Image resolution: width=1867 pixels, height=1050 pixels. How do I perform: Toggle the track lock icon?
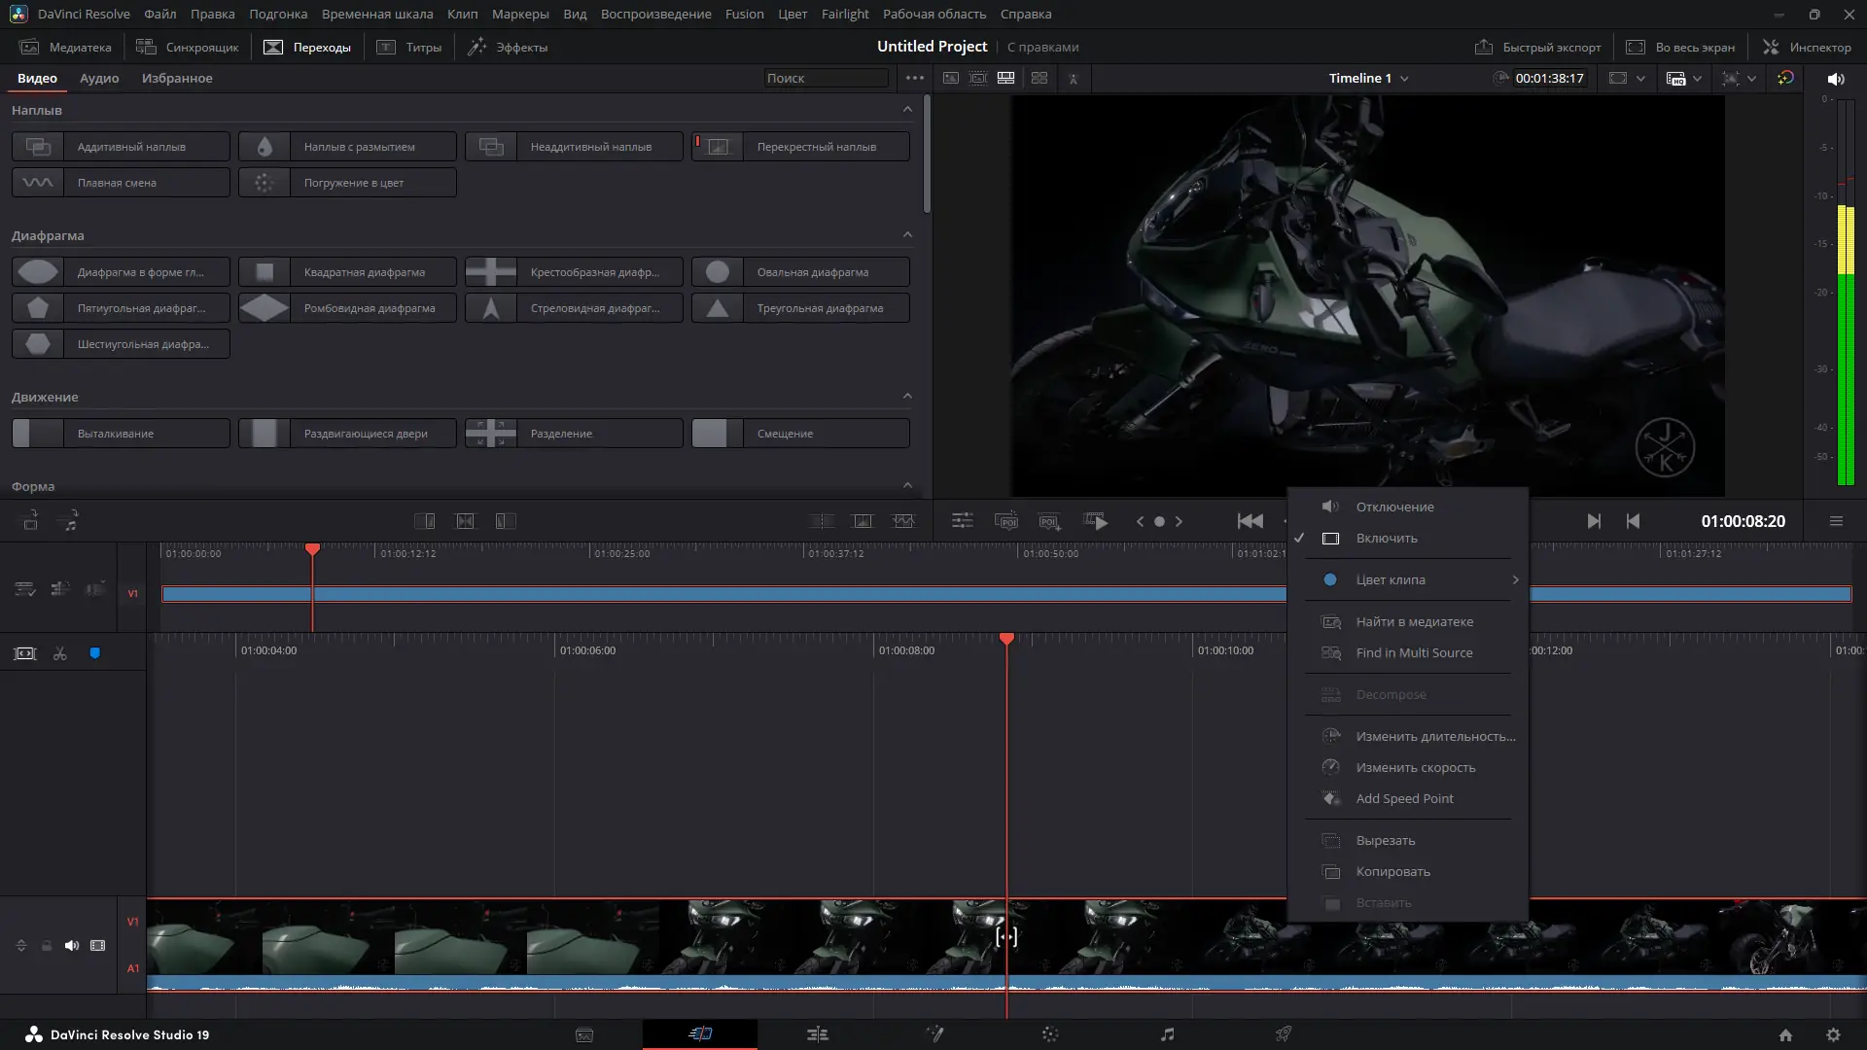pos(46,946)
